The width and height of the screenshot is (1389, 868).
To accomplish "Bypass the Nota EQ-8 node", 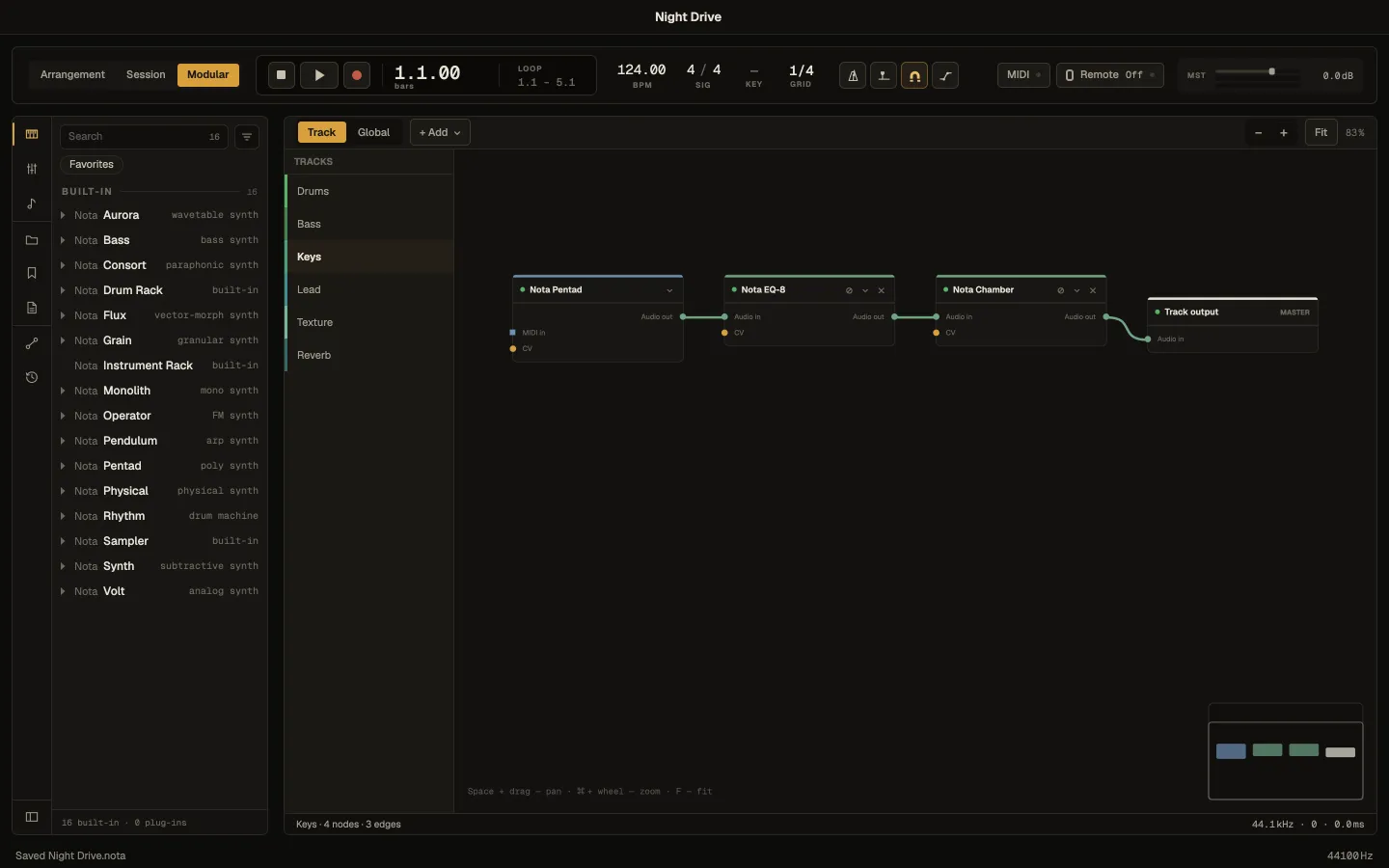I will (x=849, y=290).
